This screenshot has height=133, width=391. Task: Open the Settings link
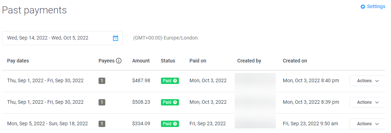[x=373, y=6]
